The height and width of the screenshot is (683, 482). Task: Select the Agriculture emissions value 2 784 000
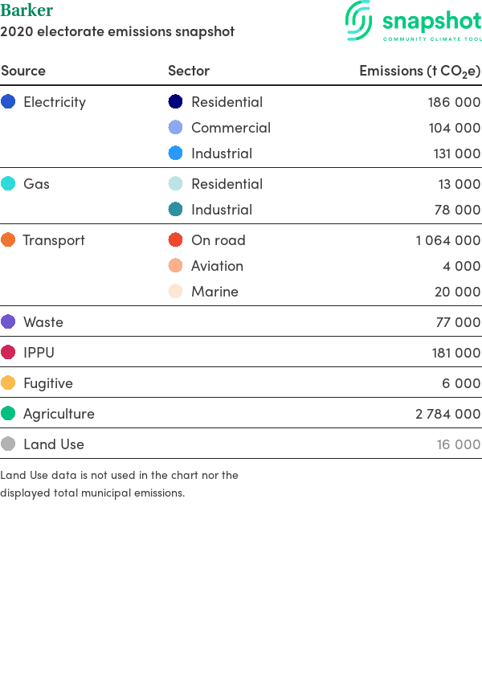tap(447, 413)
